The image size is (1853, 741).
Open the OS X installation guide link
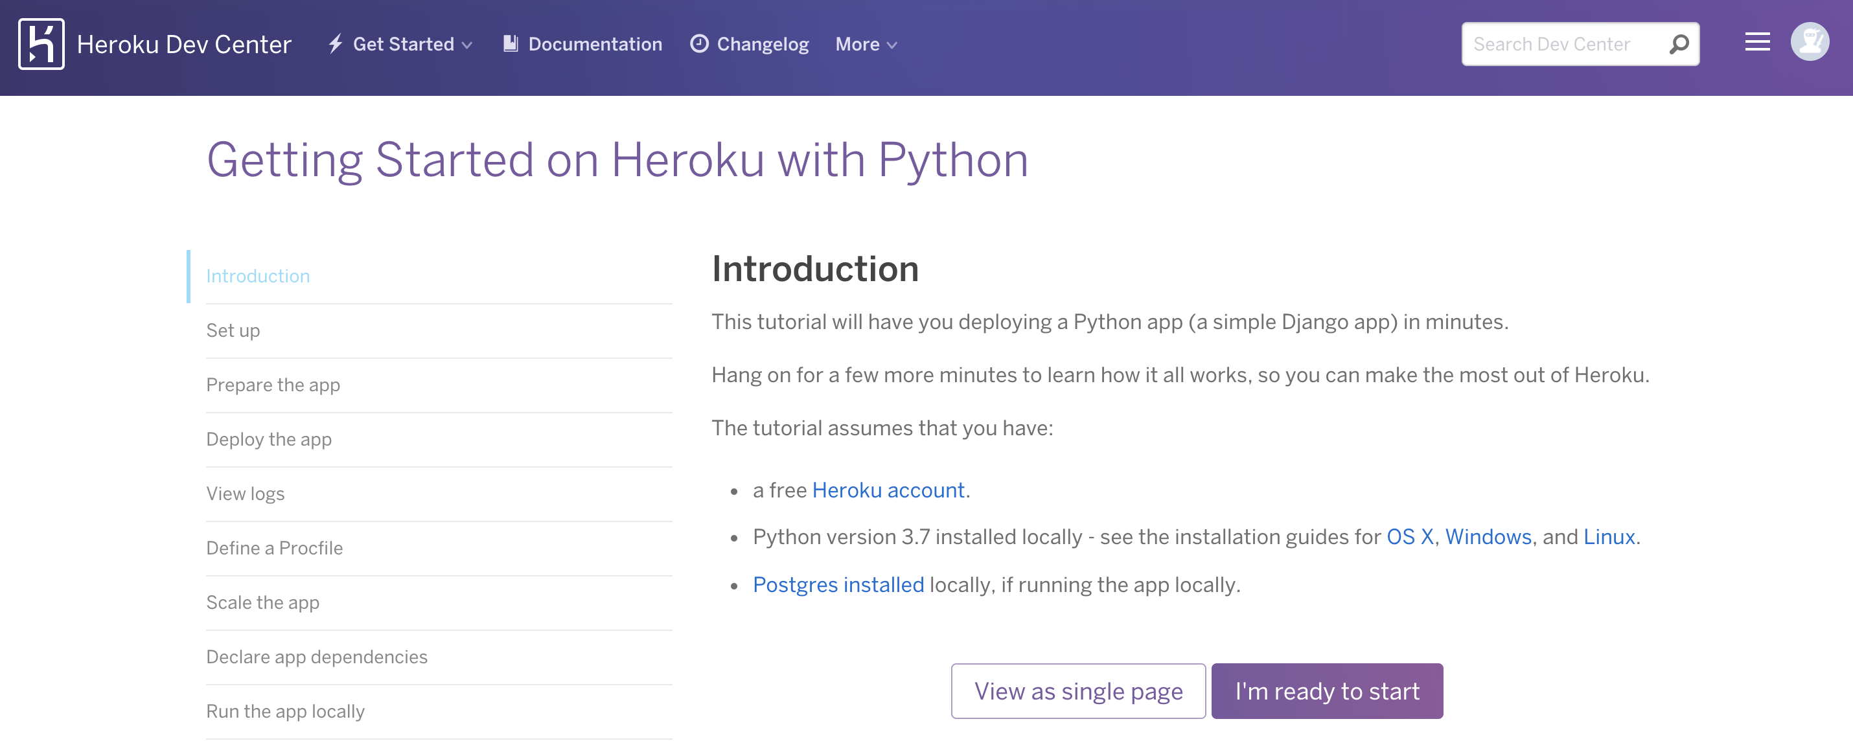coord(1410,537)
